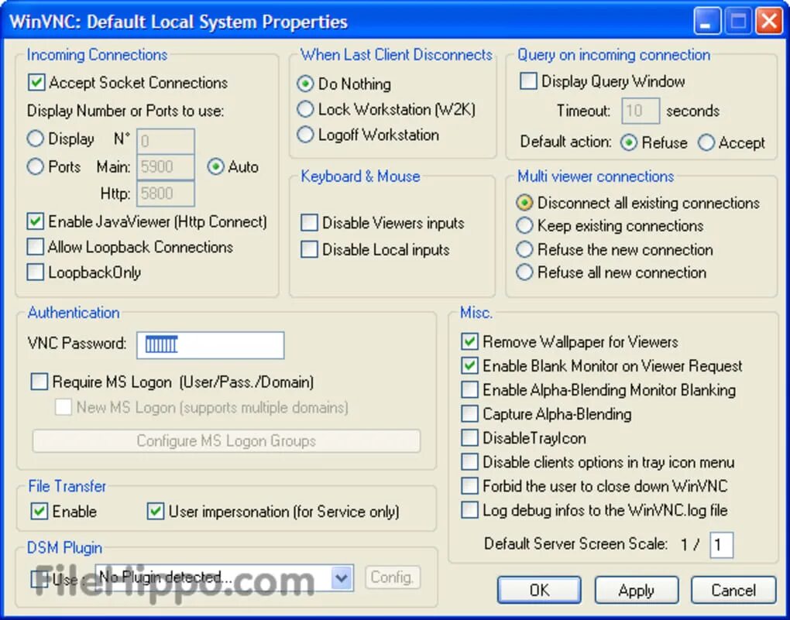Click the Http port field 5800
The width and height of the screenshot is (790, 620).
tap(166, 194)
